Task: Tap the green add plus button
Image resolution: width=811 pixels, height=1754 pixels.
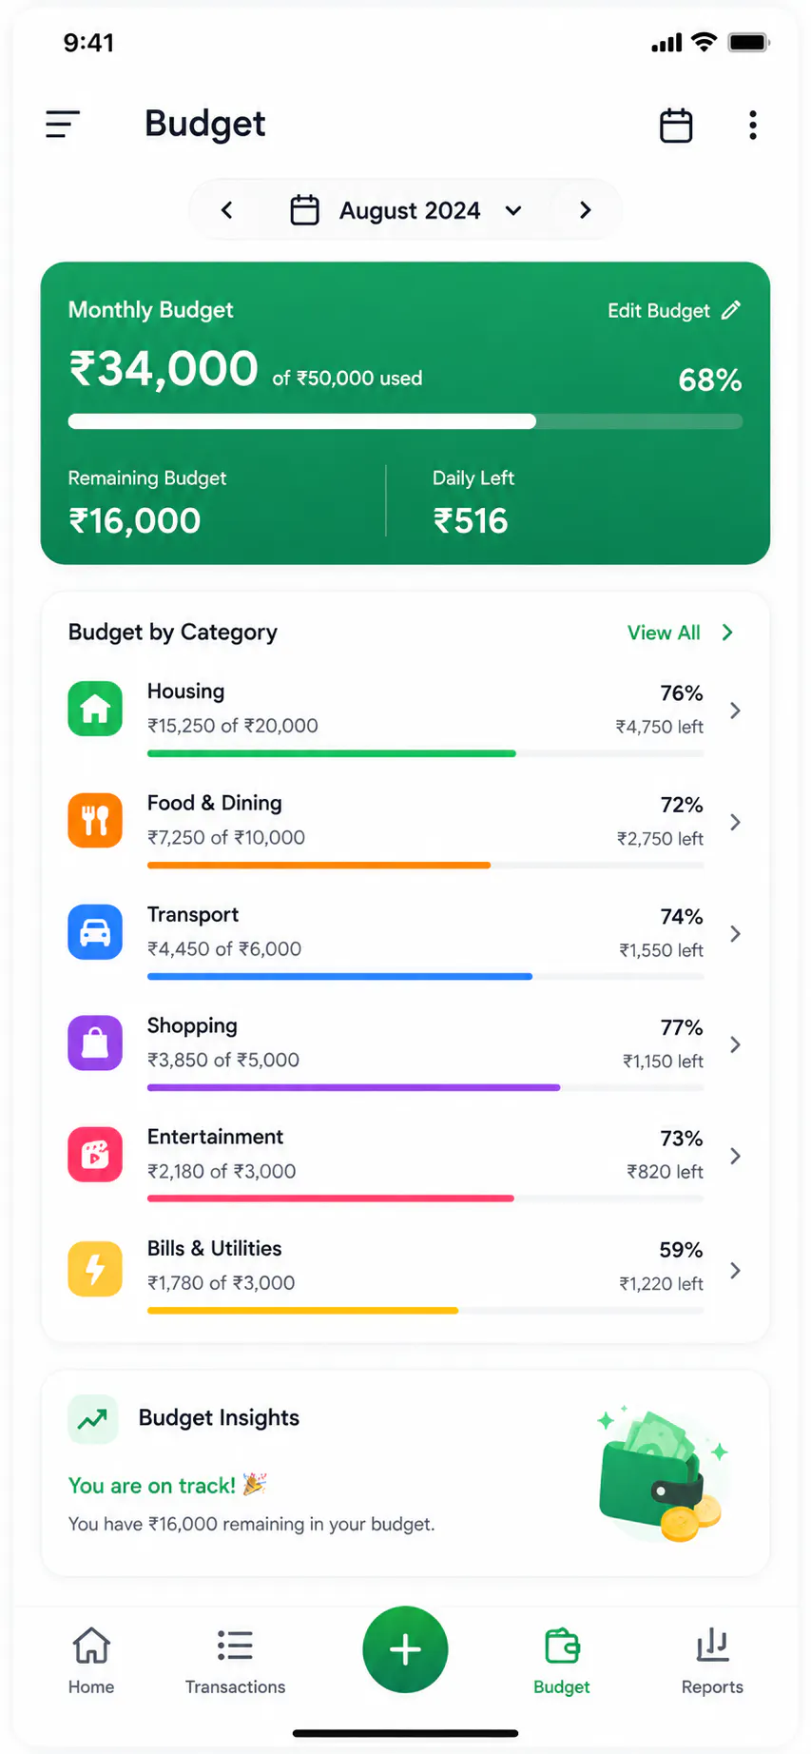Action: coord(405,1649)
